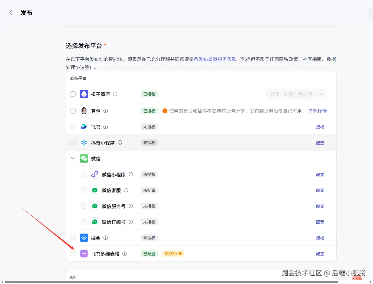The image size is (373, 284).
Task: Click the 微信订阅号 icon
Action: tap(95, 222)
